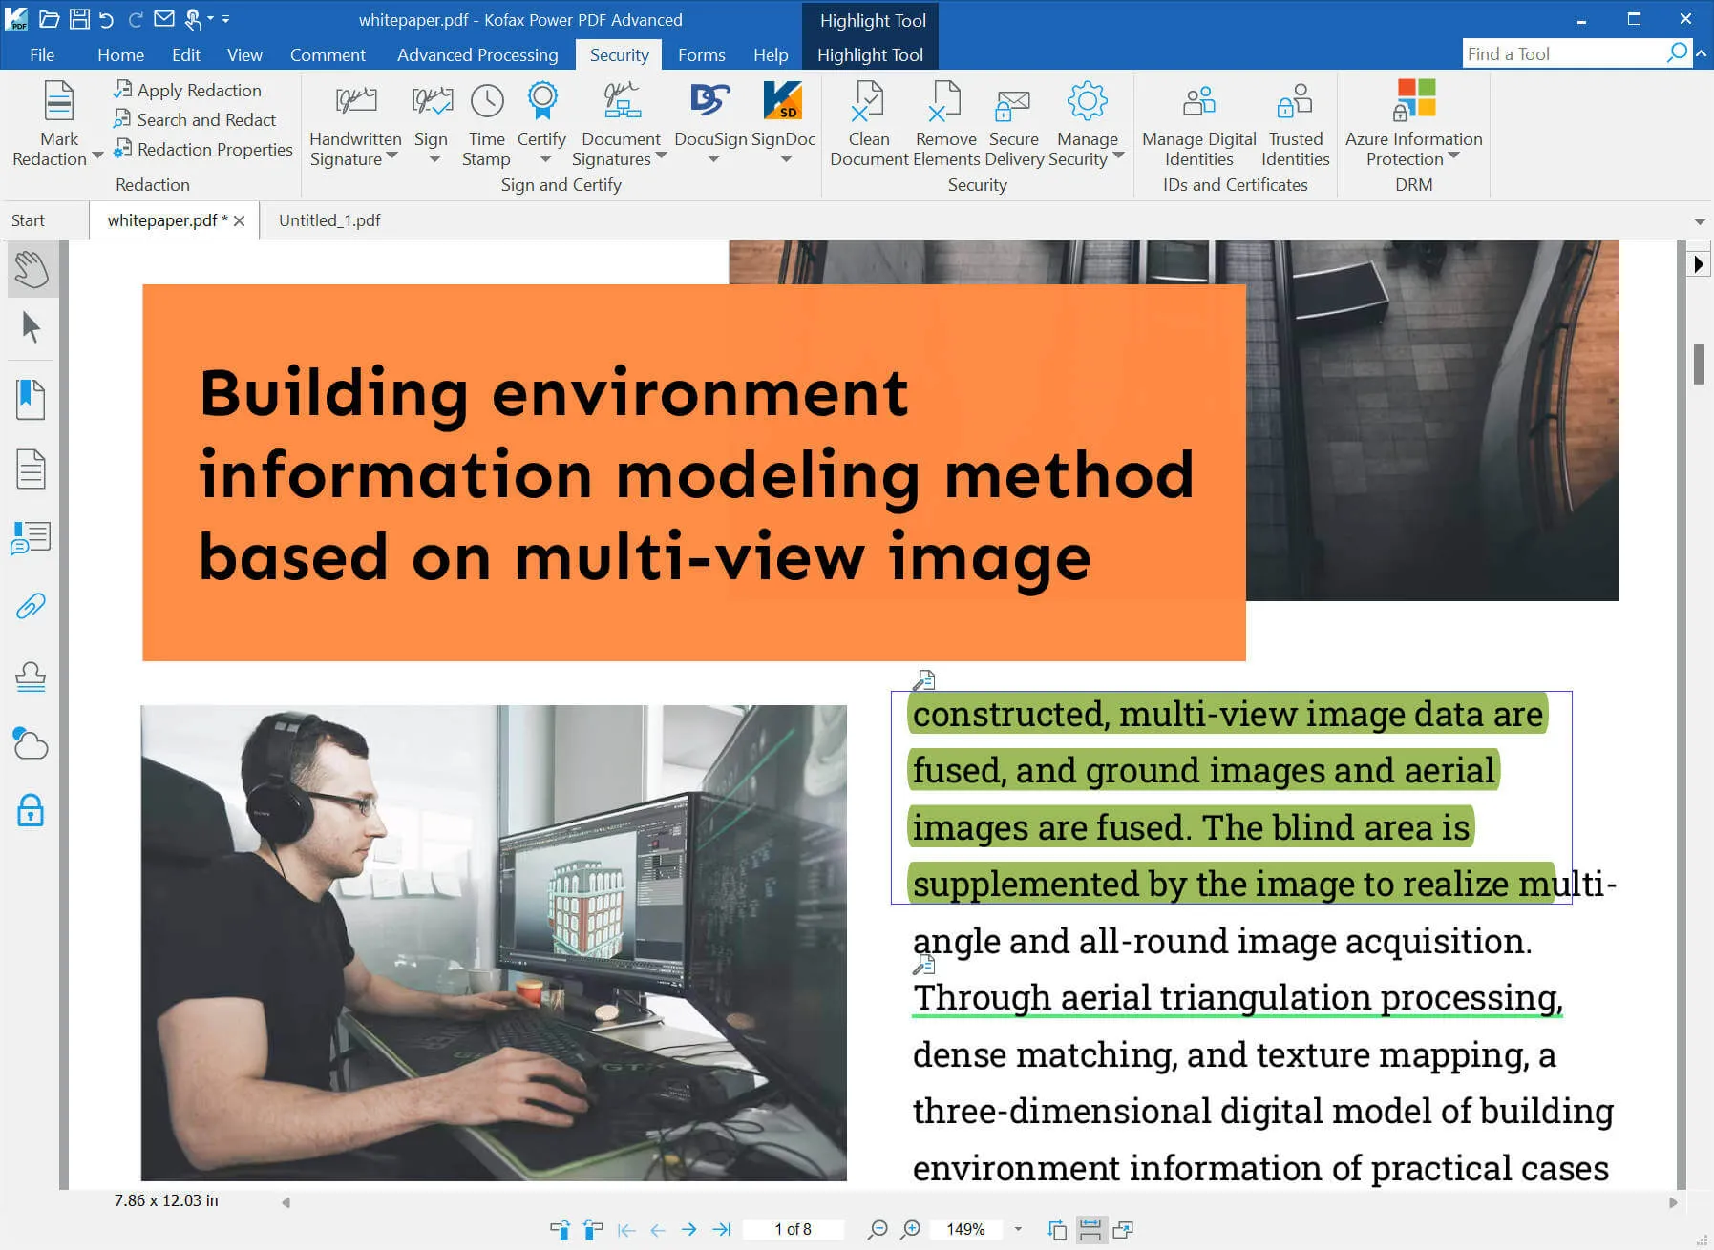
Task: Open the zoom percentage dropdown
Action: pos(1018,1229)
